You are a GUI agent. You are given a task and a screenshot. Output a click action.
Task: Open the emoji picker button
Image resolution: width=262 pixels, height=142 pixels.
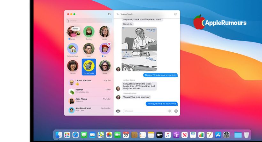point(176,111)
